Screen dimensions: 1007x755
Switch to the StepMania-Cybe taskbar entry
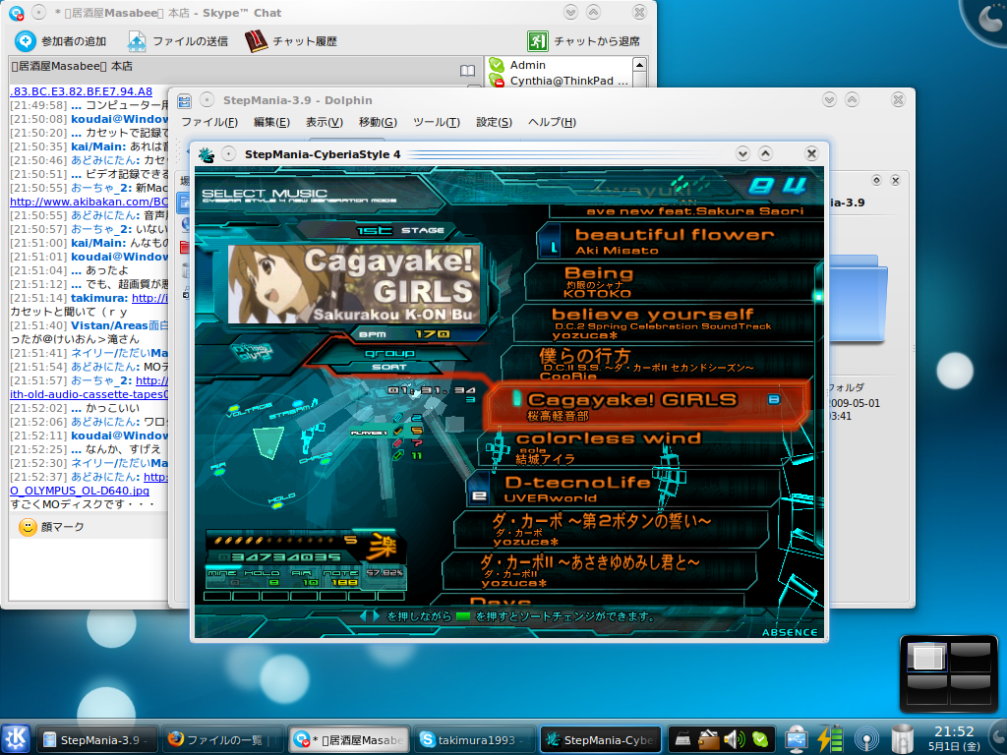pyautogui.click(x=600, y=740)
